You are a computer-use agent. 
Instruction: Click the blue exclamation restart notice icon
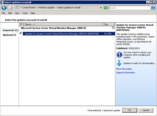(119, 55)
